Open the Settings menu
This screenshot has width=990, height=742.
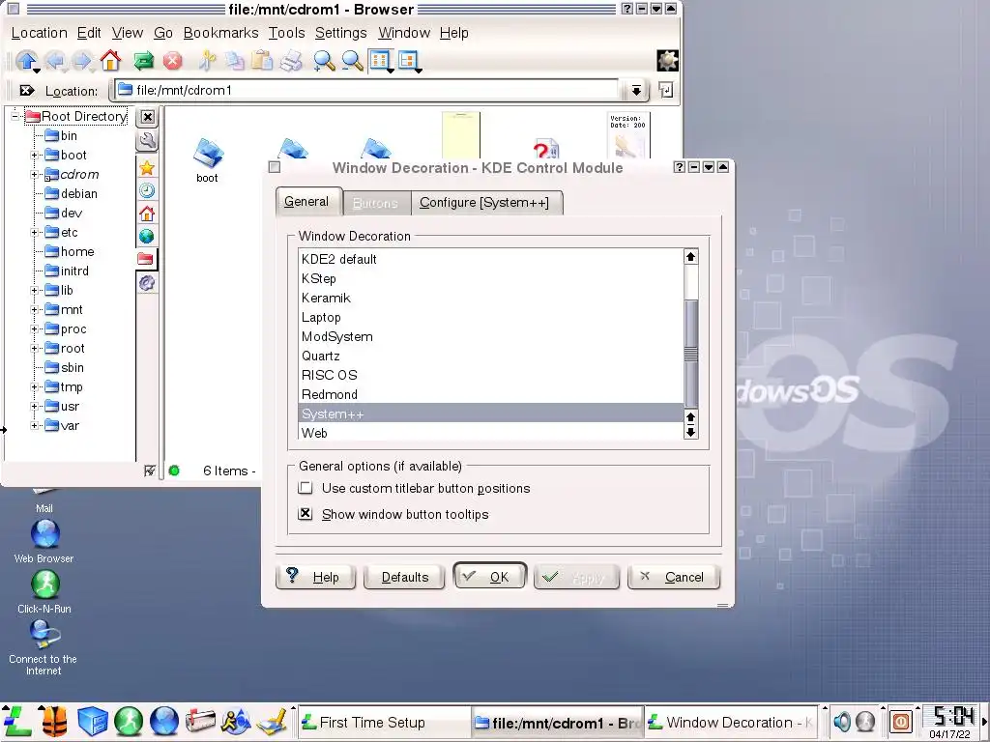click(x=341, y=33)
